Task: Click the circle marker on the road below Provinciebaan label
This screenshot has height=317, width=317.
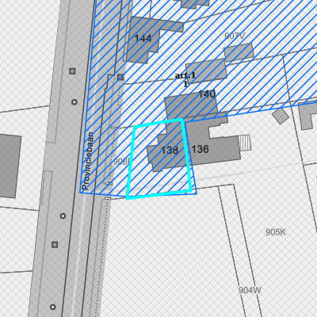Action: [x=63, y=216]
